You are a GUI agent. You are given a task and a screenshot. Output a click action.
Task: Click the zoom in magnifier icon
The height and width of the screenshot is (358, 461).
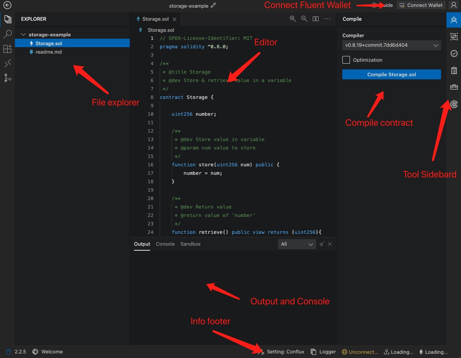[293, 19]
